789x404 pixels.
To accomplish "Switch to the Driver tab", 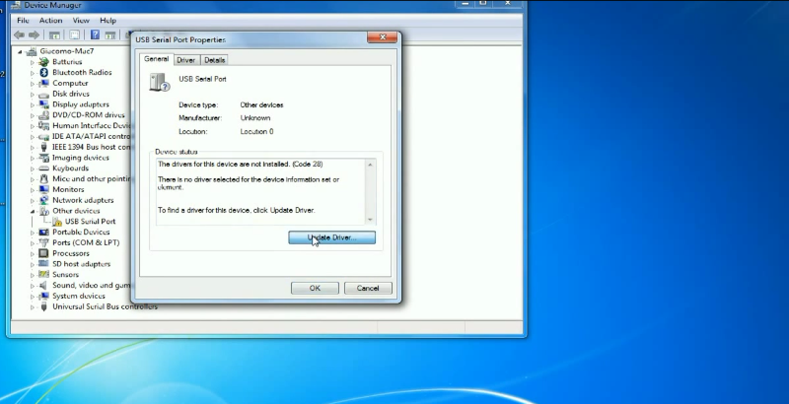I will [185, 60].
